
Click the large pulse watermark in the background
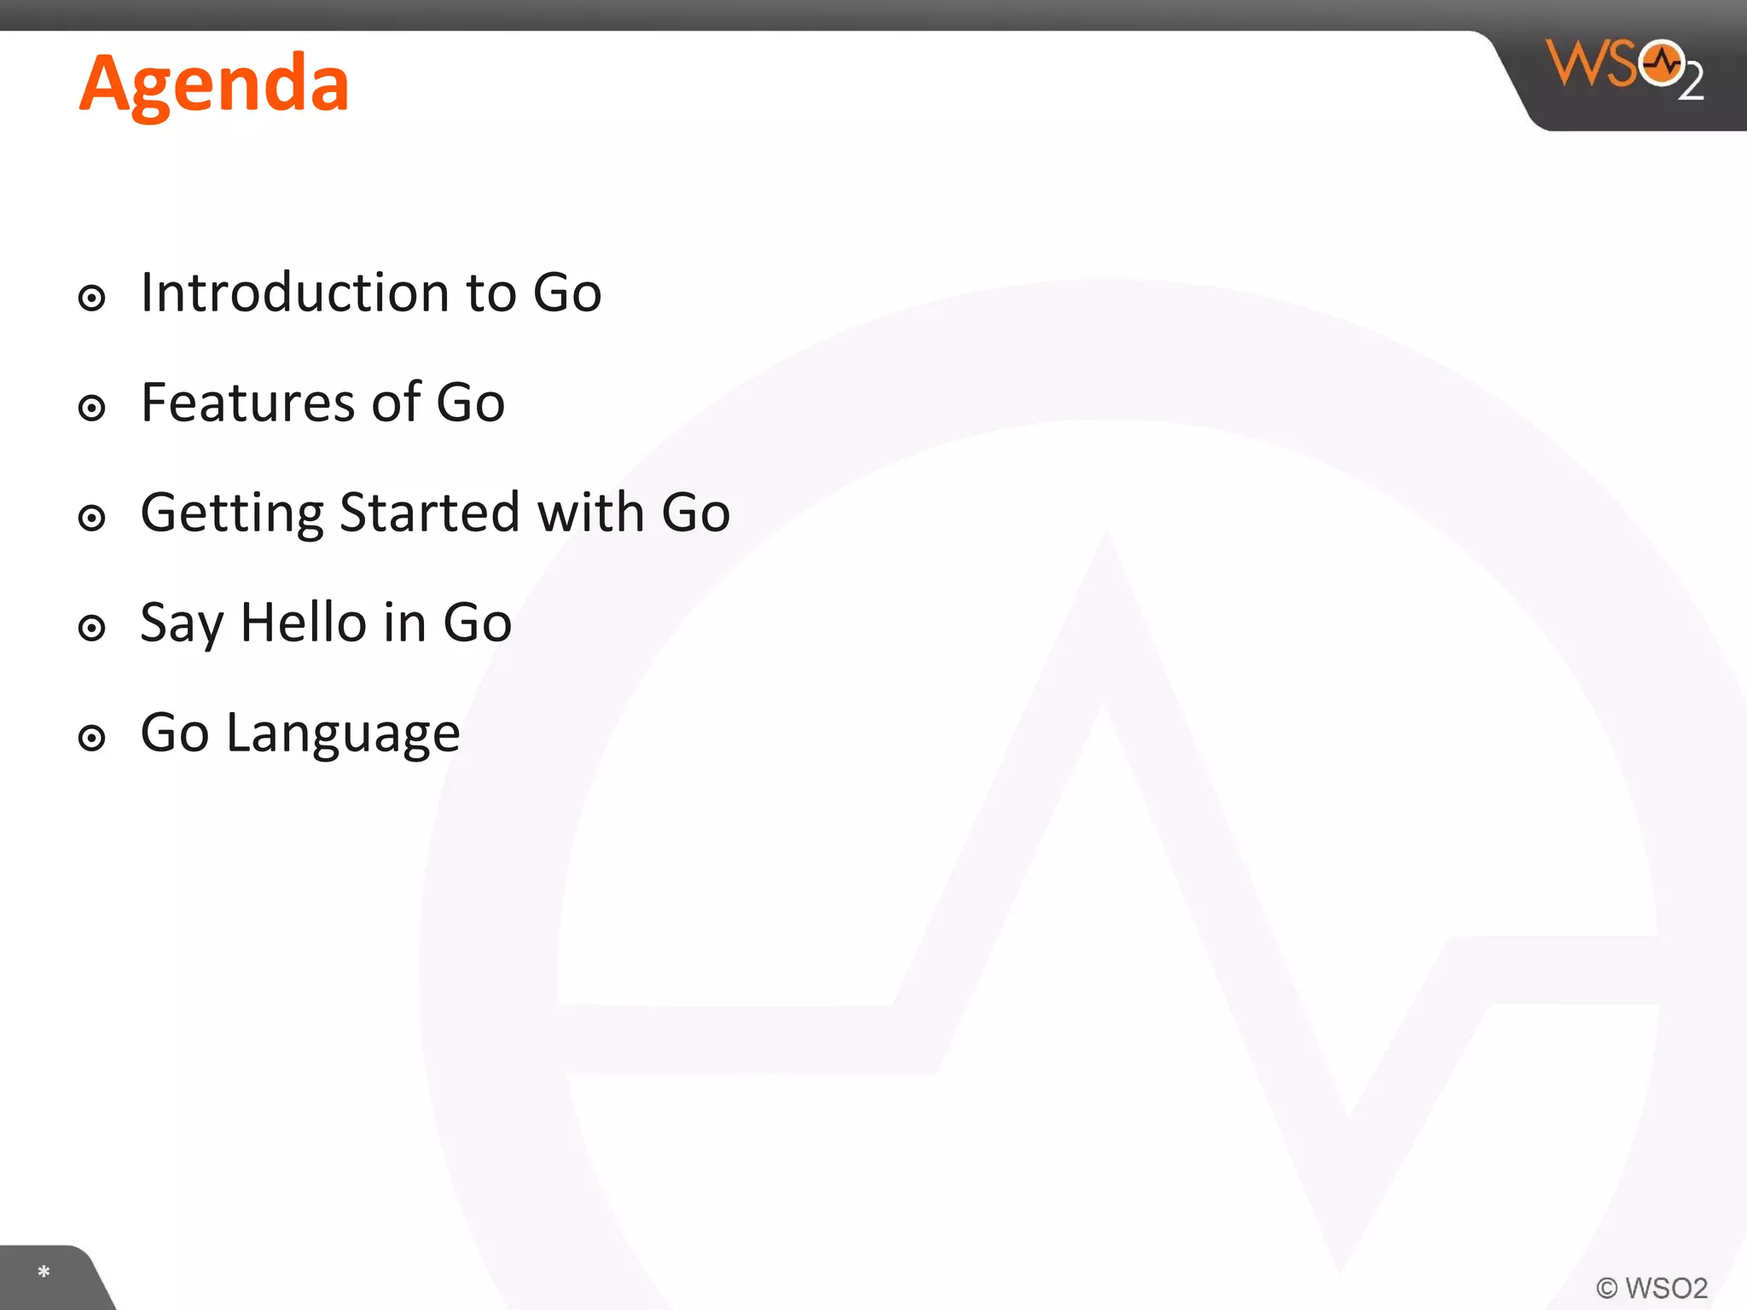tap(1082, 793)
